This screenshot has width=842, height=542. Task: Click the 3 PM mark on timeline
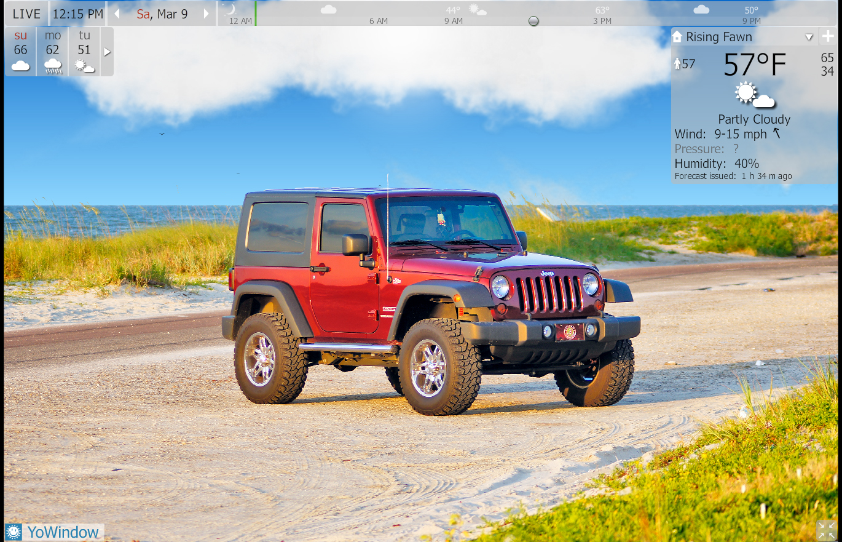coord(602,21)
